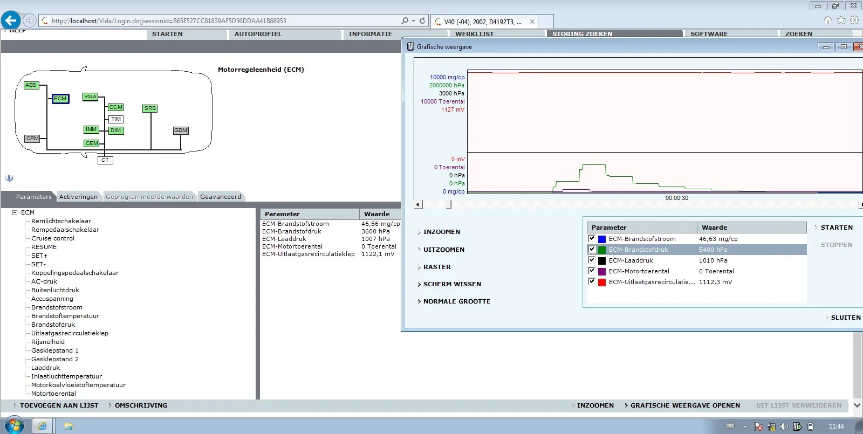Select Brandstofdruk in the parameter tree

pyautogui.click(x=53, y=325)
